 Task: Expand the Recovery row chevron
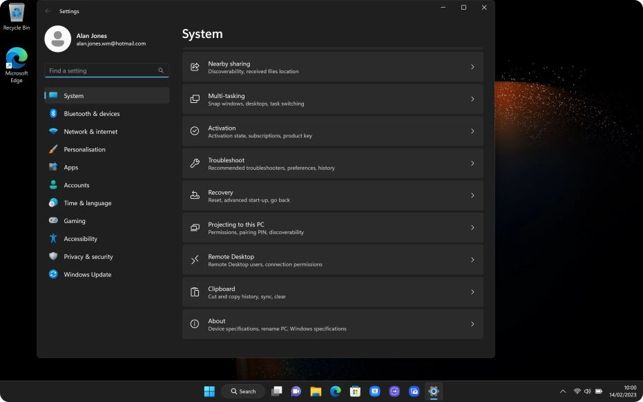click(x=472, y=195)
